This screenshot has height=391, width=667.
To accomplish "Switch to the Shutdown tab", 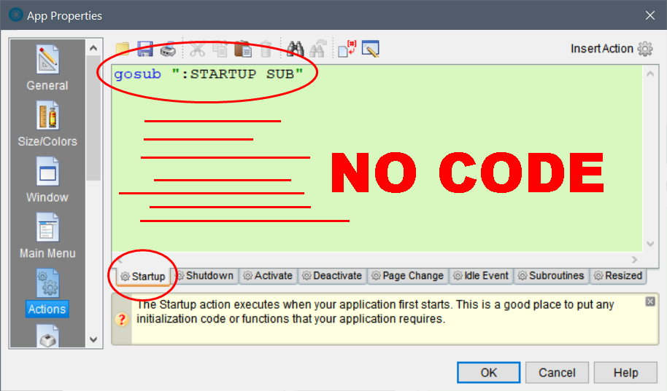I will (205, 276).
